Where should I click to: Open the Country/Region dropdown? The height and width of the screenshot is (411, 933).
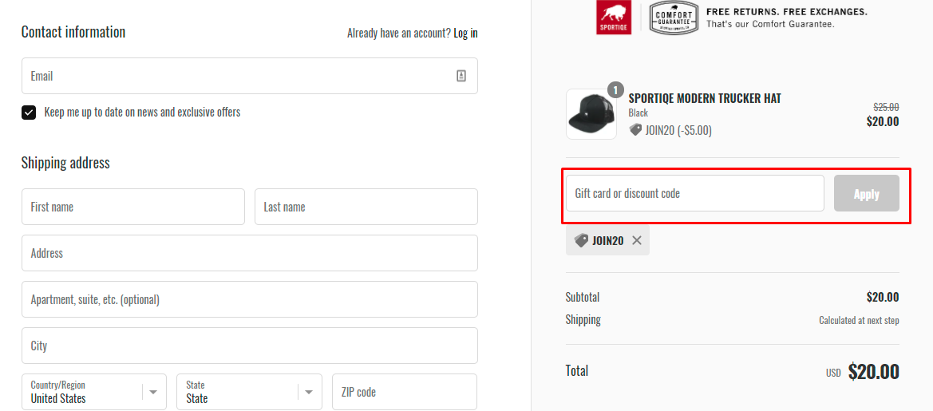point(94,392)
